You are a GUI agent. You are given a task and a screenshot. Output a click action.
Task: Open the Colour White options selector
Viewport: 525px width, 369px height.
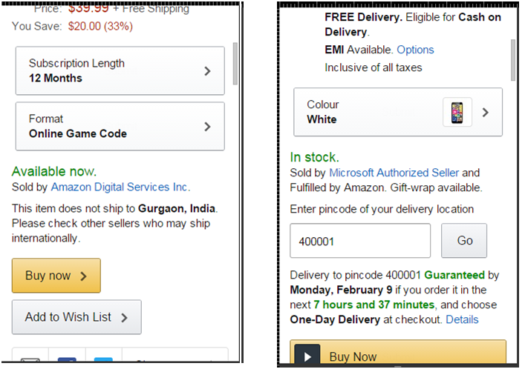[x=371, y=113]
